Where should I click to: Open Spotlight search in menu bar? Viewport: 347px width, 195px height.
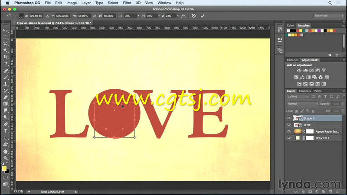pyautogui.click(x=330, y=3)
